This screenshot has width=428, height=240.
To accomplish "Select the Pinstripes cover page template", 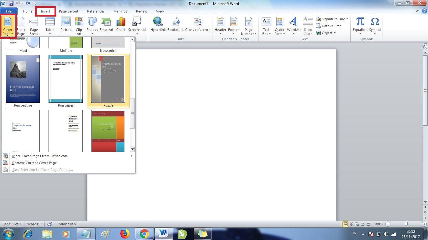I will [65, 79].
